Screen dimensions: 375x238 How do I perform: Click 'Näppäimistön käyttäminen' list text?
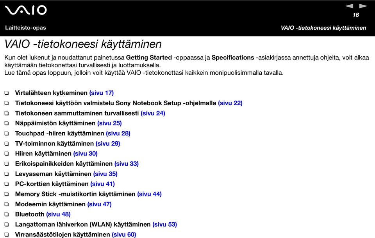(x=55, y=123)
